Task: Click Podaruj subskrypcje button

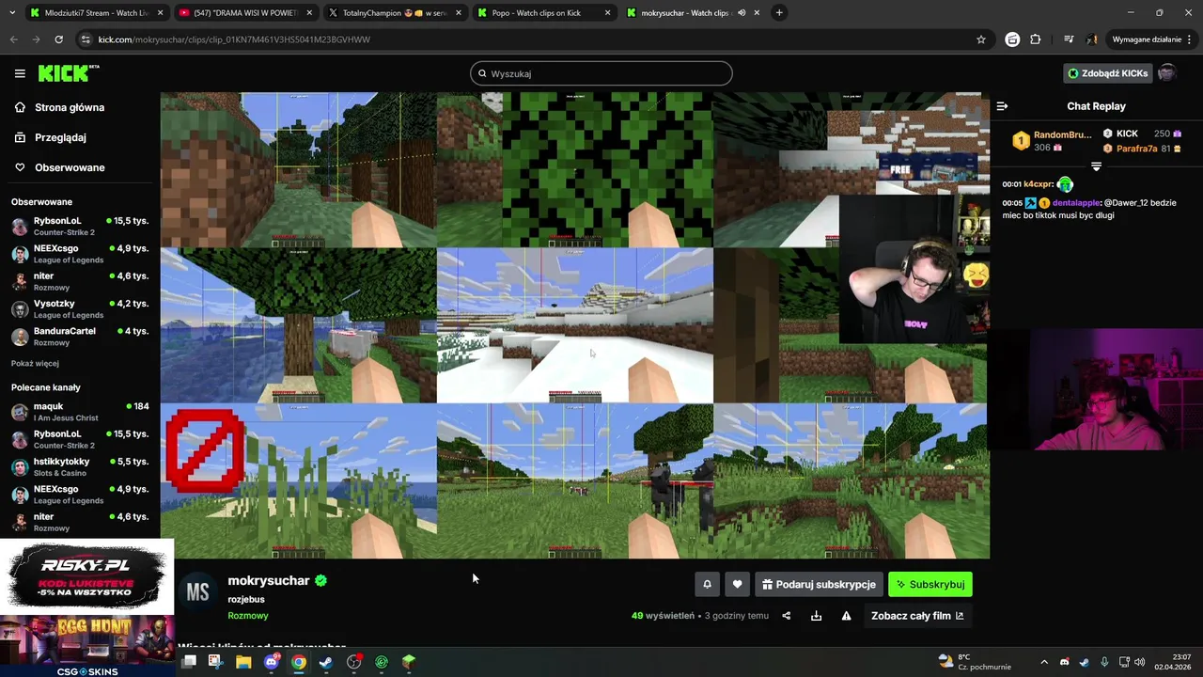Action: (x=819, y=585)
